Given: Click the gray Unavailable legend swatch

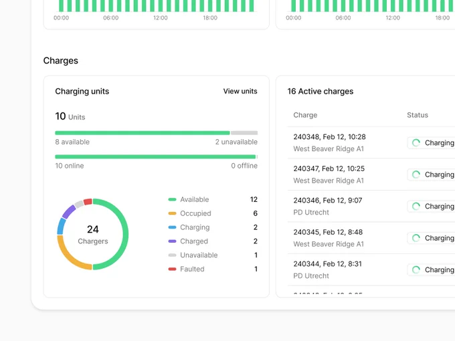Looking at the screenshot, I should point(172,255).
